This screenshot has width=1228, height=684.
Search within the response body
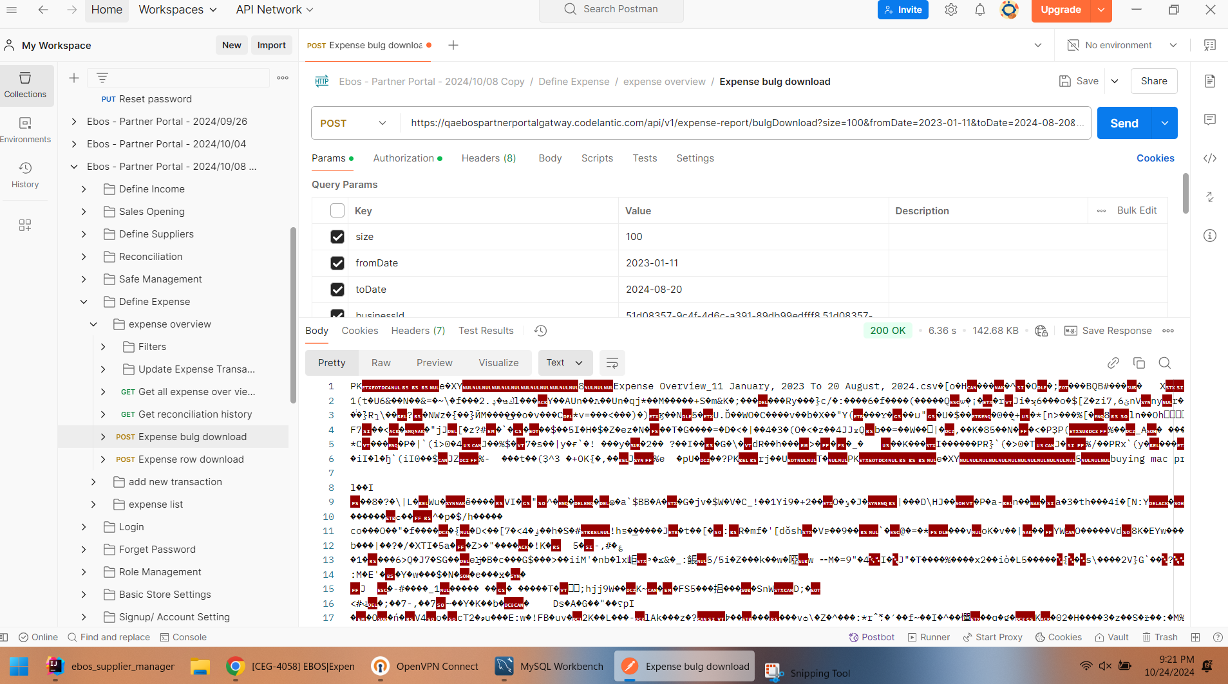[1165, 363]
